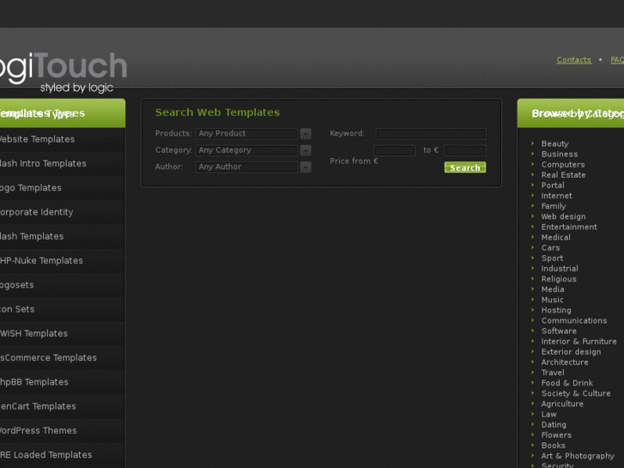Screen dimensions: 624x468
Task: Click the logiTouch logo
Action: click(x=62, y=71)
